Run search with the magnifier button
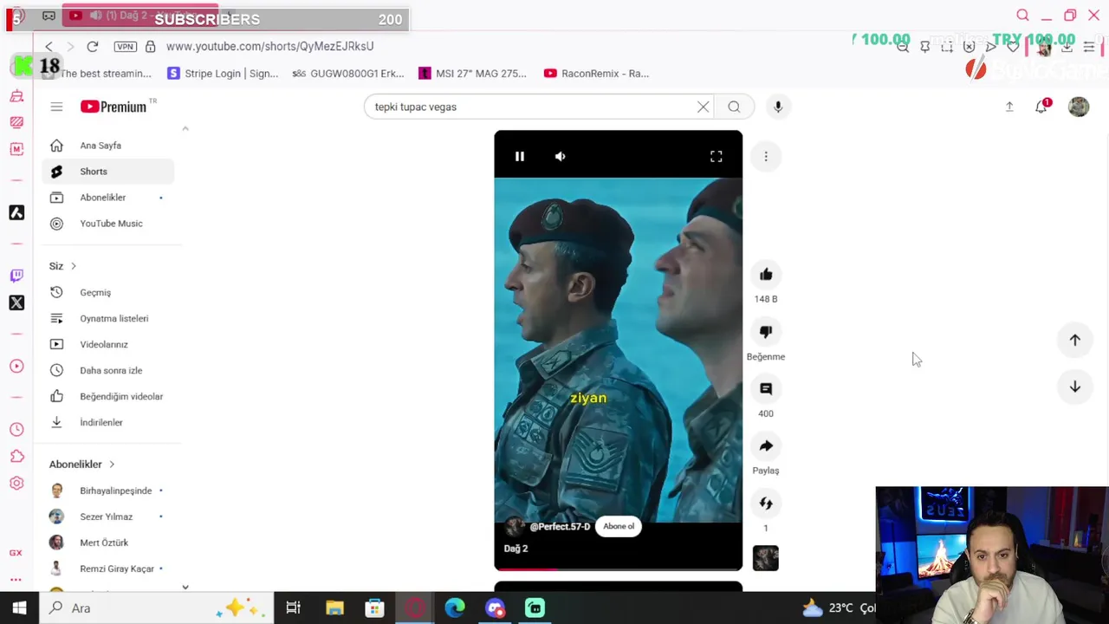Viewport: 1109px width, 624px height. [734, 107]
